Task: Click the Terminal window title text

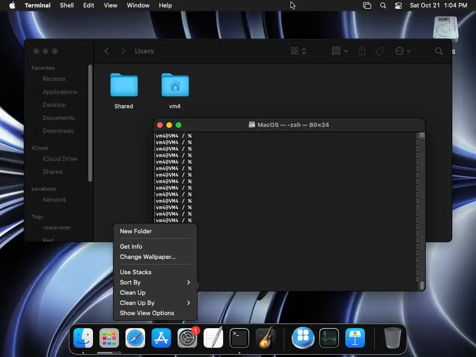Action: click(x=293, y=125)
